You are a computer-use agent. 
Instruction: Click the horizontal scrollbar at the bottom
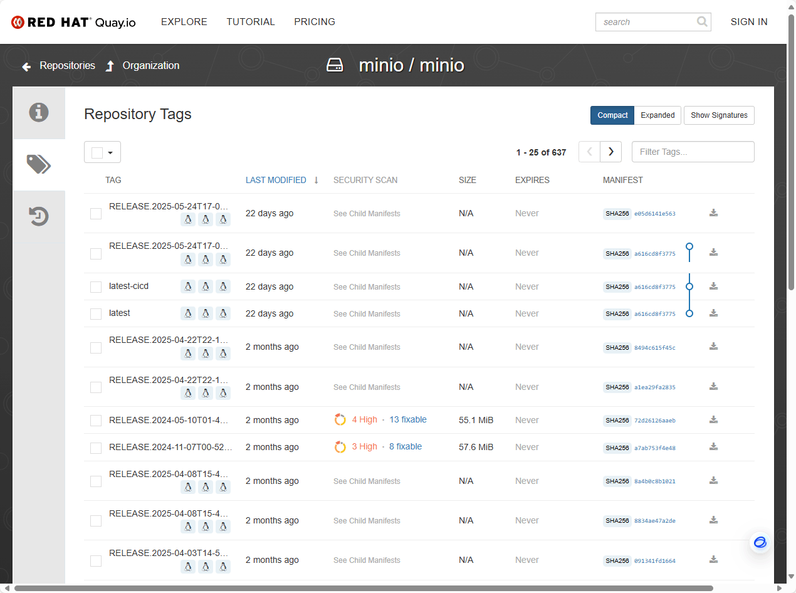(x=364, y=589)
